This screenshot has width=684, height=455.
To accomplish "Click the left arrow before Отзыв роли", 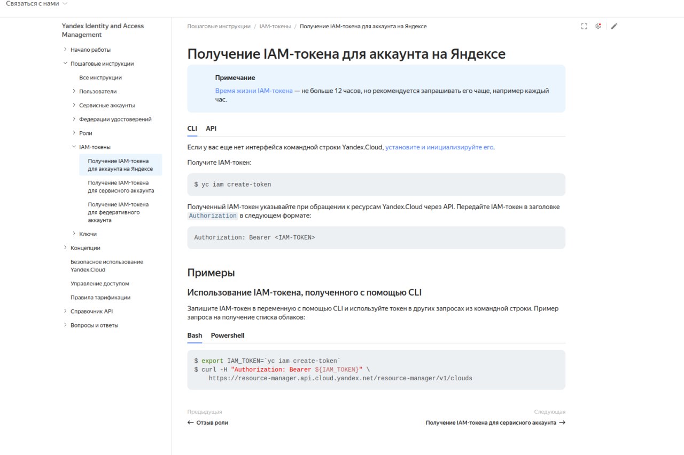I will 191,422.
